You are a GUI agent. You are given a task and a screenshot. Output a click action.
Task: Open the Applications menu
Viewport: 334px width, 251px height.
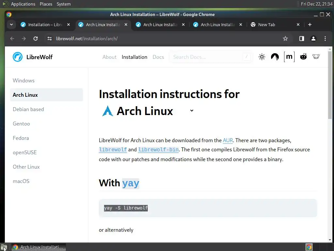(23, 4)
